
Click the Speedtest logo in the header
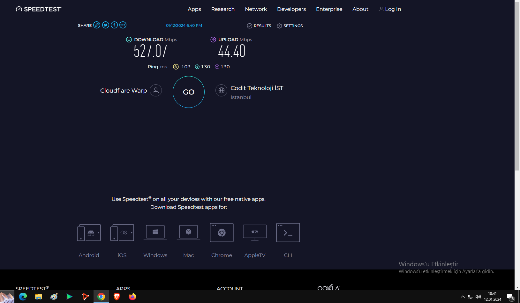38,9
